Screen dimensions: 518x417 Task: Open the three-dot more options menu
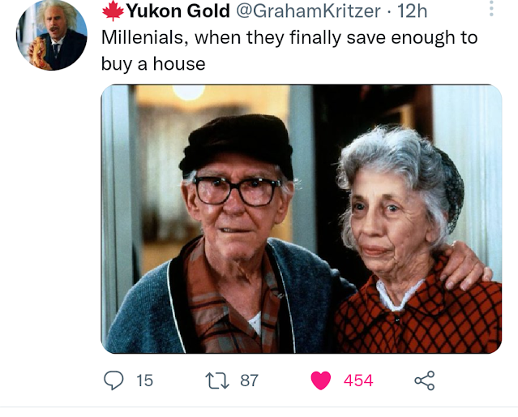491,9
